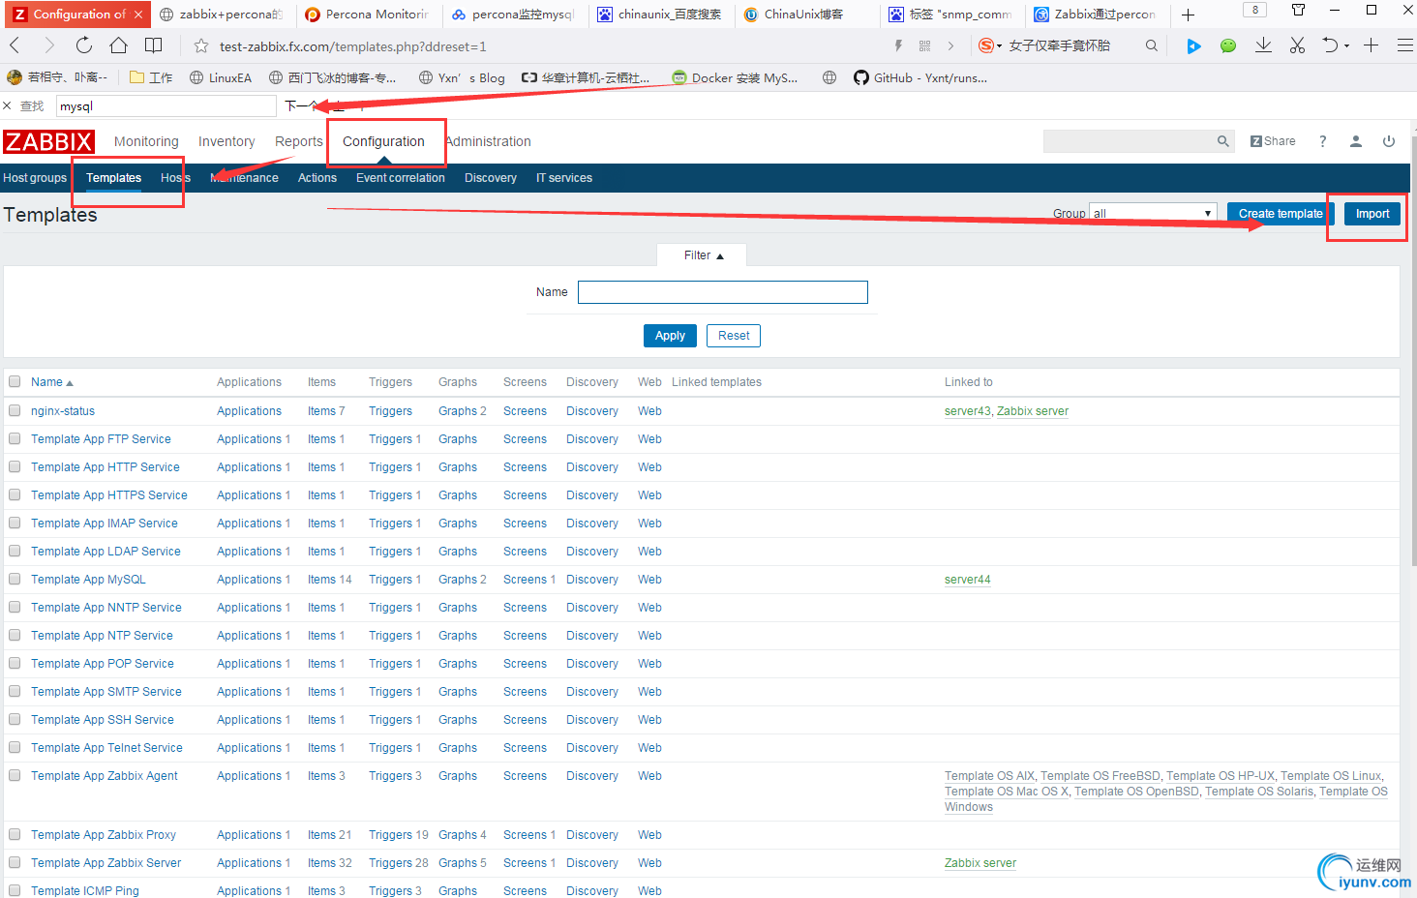This screenshot has height=898, width=1417.
Task: Click the ZABBIX logo
Action: 48,142
